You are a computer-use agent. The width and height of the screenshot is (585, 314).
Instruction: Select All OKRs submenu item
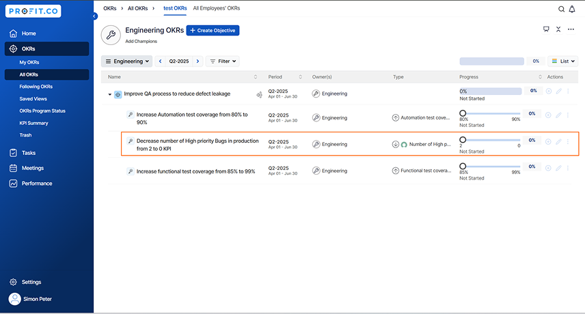46,74
